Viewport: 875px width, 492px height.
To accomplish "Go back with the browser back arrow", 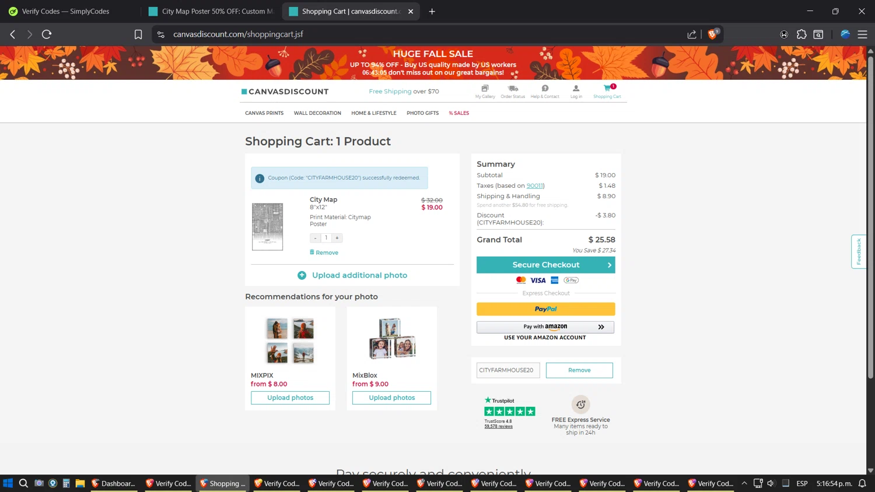I will point(13,34).
